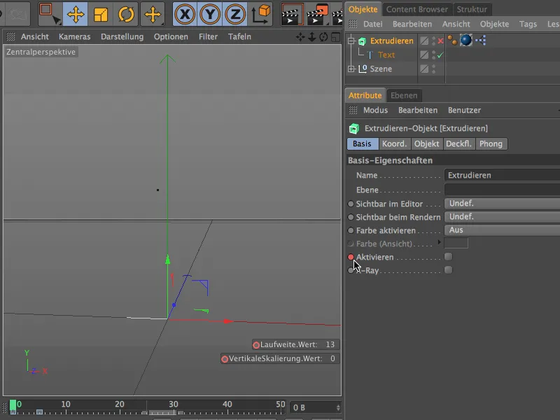Click the Name input field
This screenshot has height=420, width=560.
tap(502, 176)
